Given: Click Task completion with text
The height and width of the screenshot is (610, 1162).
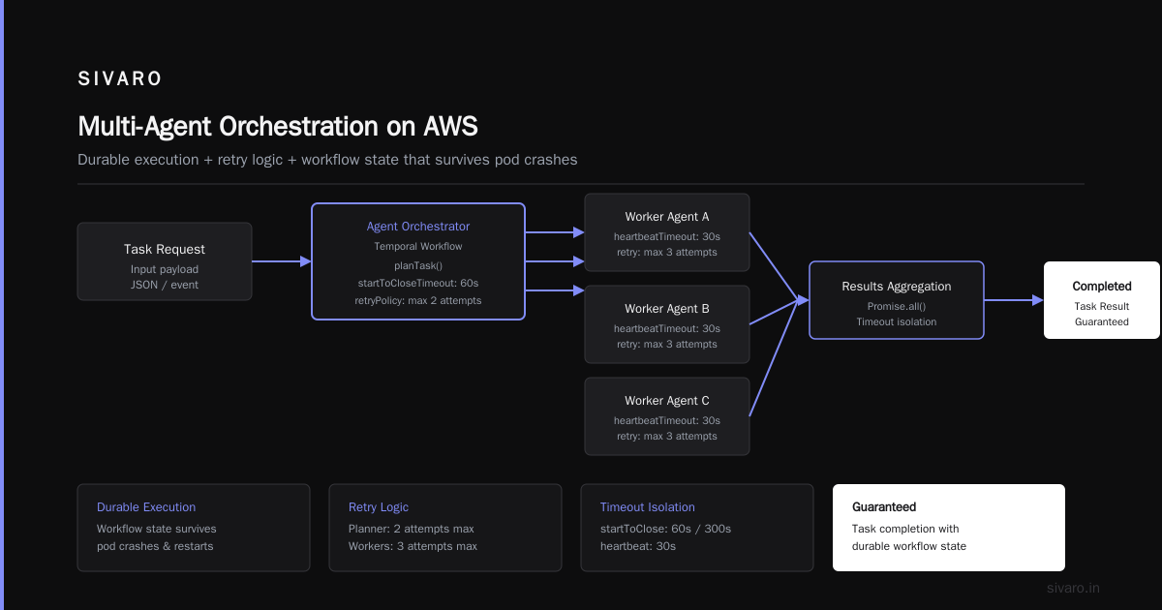Looking at the screenshot, I should (905, 529).
